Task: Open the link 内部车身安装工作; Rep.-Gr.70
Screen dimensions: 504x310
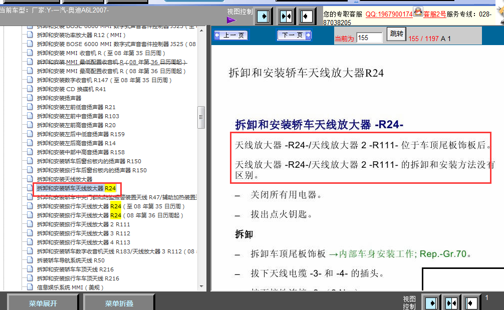Action: click(x=398, y=254)
